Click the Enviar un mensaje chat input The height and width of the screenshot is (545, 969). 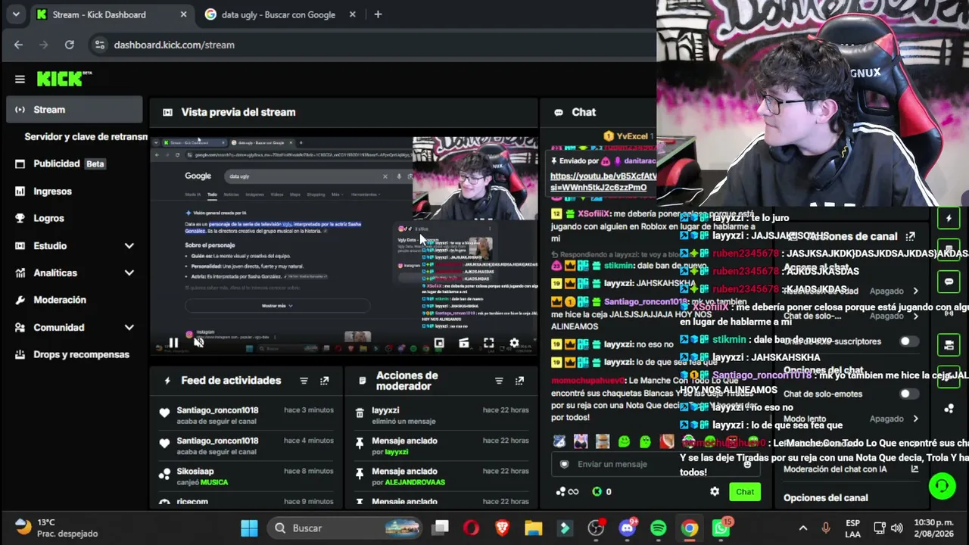pyautogui.click(x=655, y=464)
